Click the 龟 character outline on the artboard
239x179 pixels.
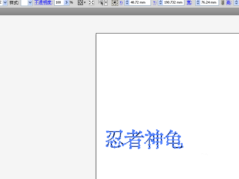coord(174,139)
